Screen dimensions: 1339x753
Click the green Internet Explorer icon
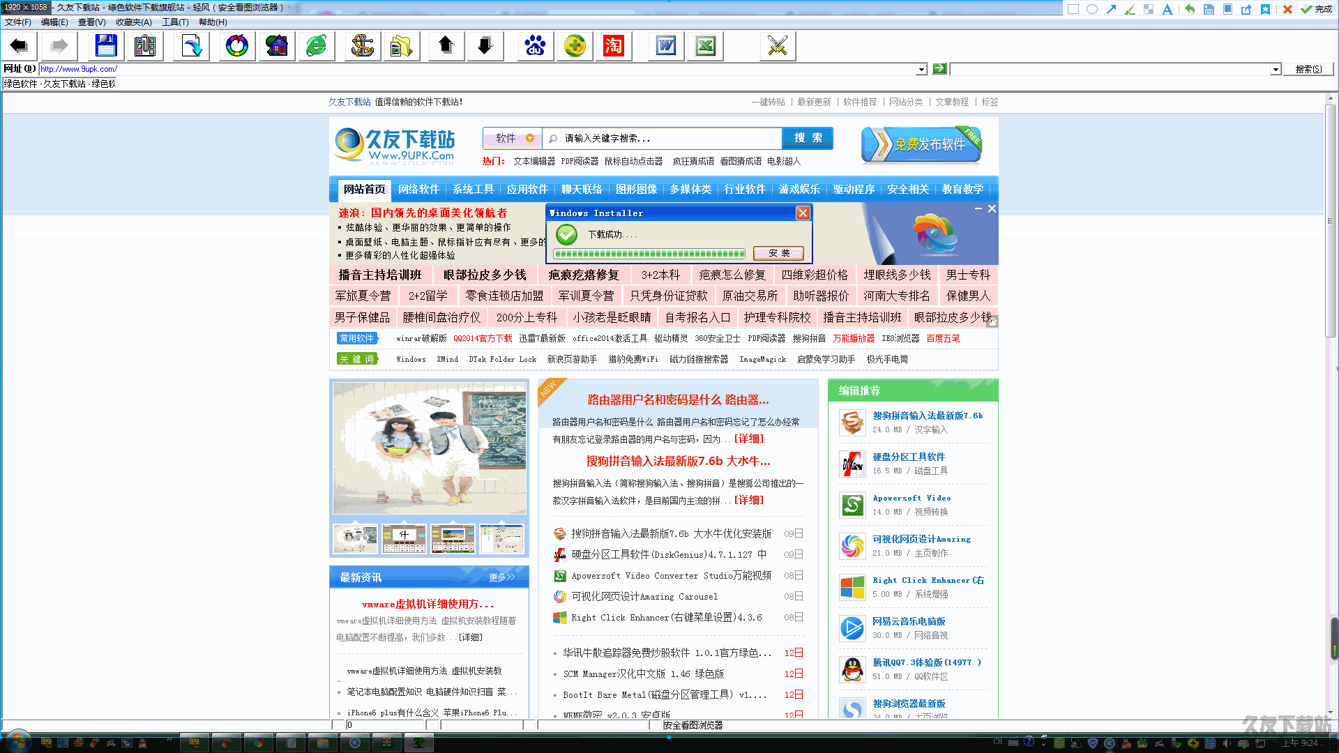click(x=316, y=46)
